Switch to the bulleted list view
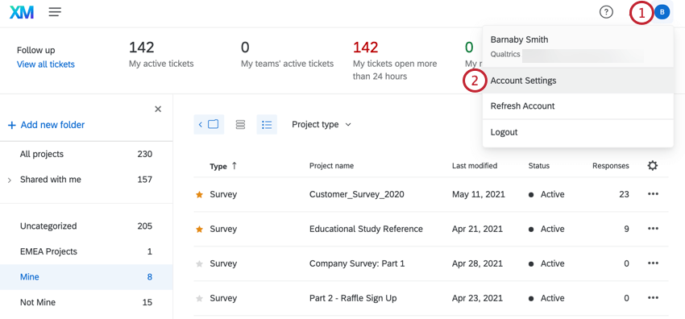This screenshot has height=319, width=685. pyautogui.click(x=267, y=124)
